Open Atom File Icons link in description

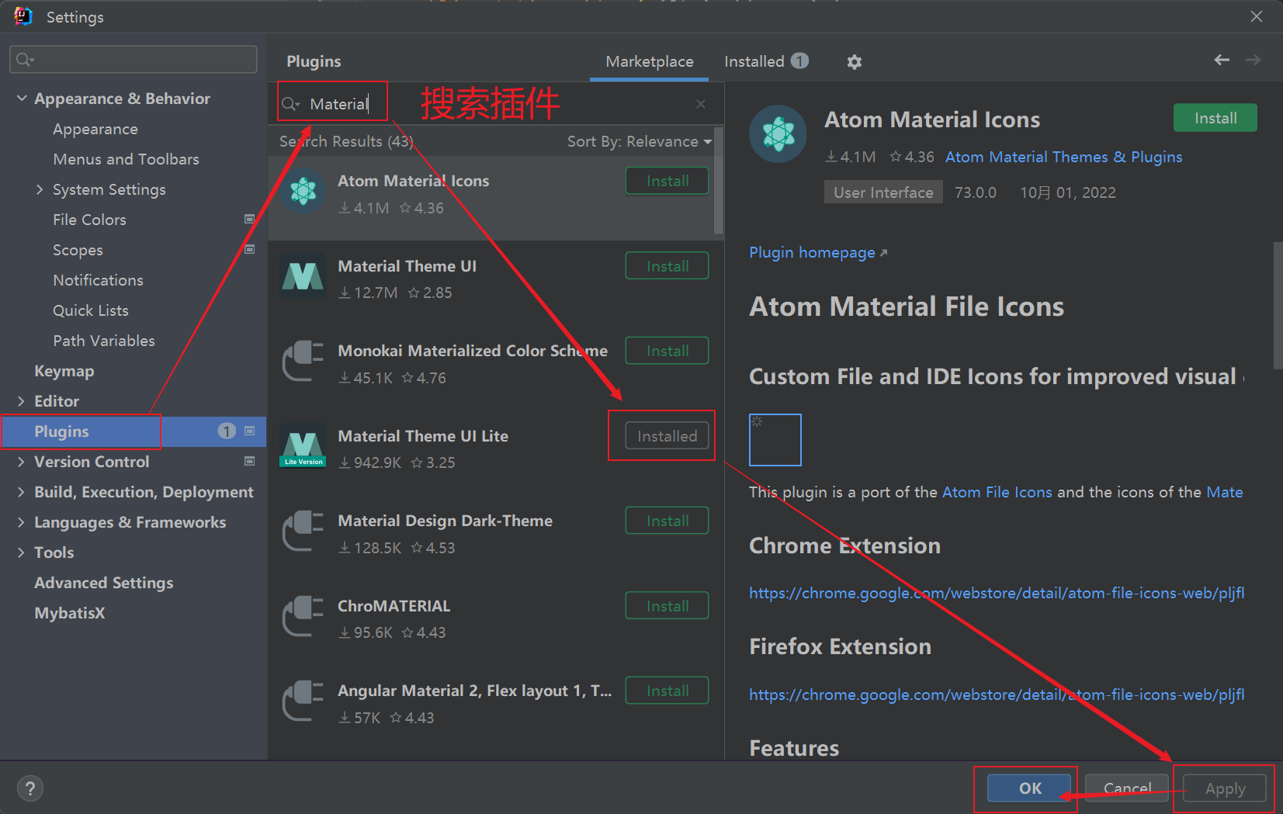point(997,492)
